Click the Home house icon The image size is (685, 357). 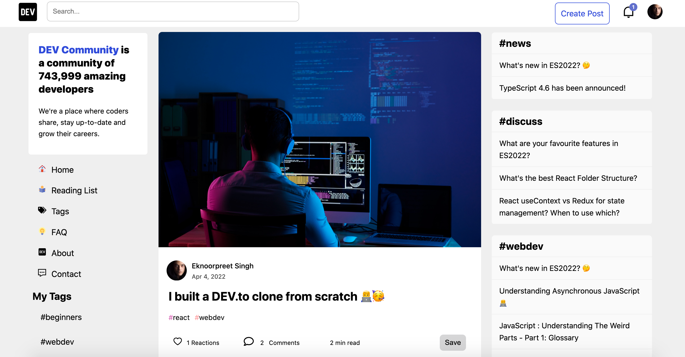tap(42, 169)
